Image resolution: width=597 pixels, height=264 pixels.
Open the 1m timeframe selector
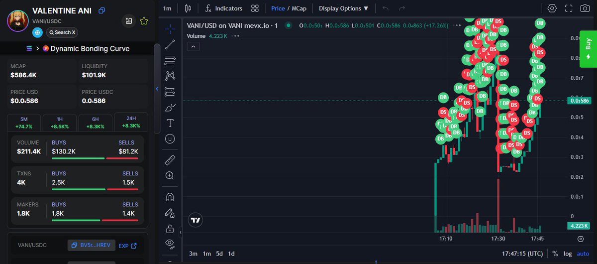(167, 8)
